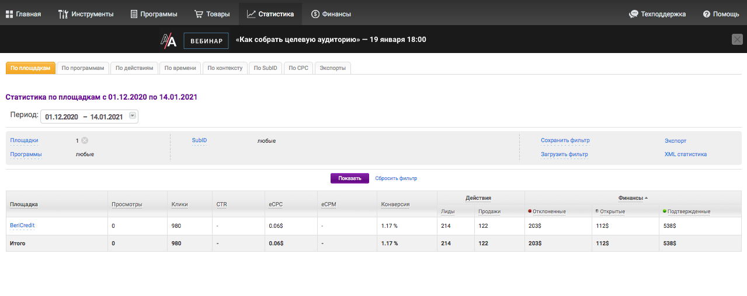This screenshot has height=296, width=747.
Task: Expand the period dropdown arrow
Action: click(x=133, y=116)
